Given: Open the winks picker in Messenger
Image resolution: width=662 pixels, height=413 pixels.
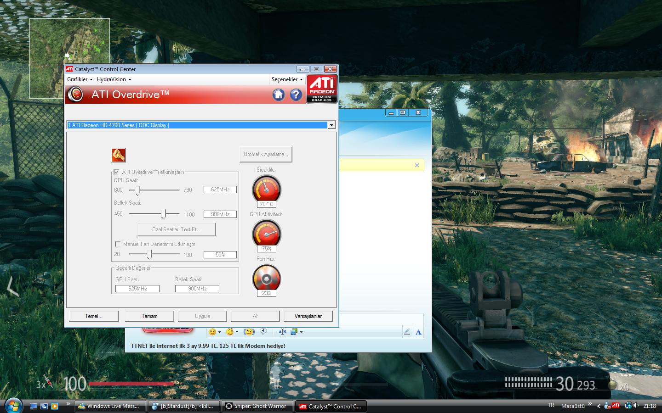Looking at the screenshot, I should pyautogui.click(x=230, y=332).
